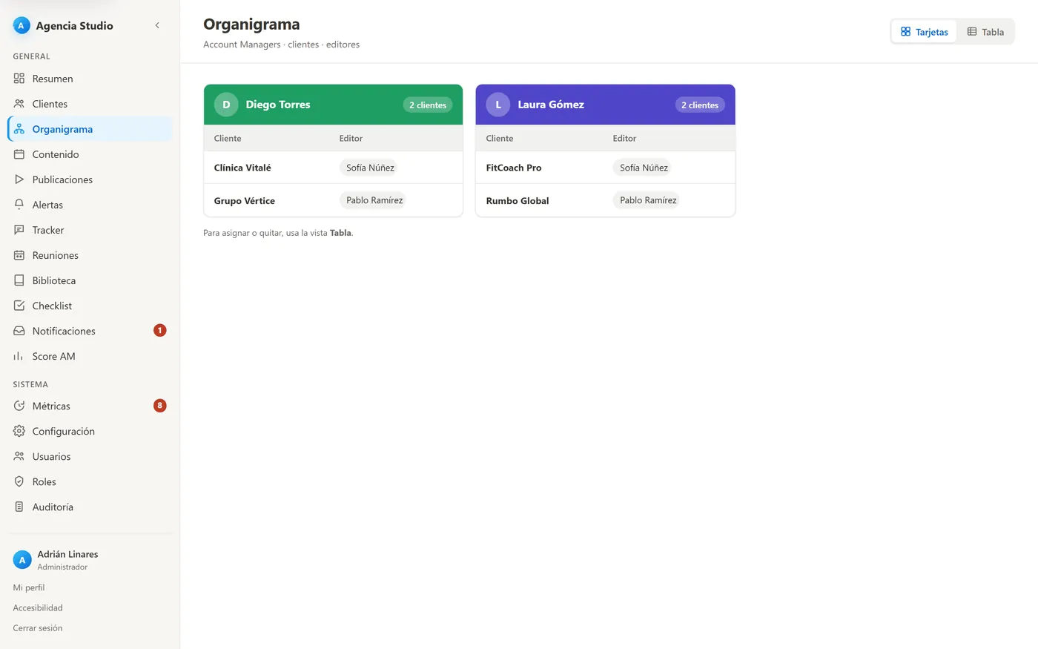
Task: Open the Configuración gear icon
Action: tap(19, 431)
